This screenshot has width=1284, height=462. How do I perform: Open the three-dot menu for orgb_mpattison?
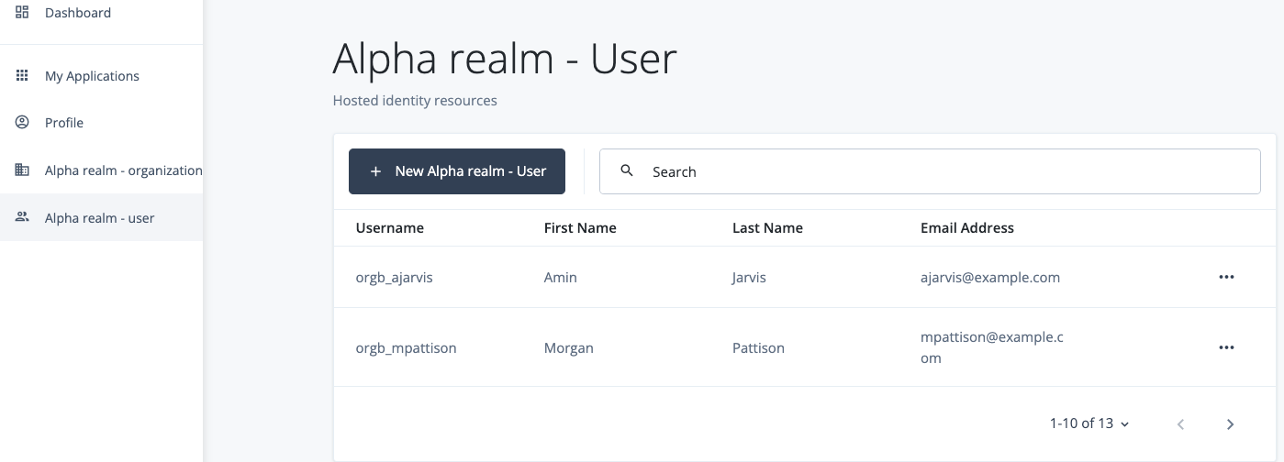pyautogui.click(x=1226, y=347)
